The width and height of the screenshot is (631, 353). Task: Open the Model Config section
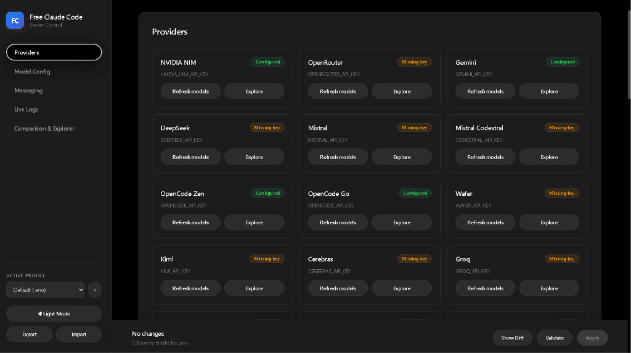[x=32, y=71]
